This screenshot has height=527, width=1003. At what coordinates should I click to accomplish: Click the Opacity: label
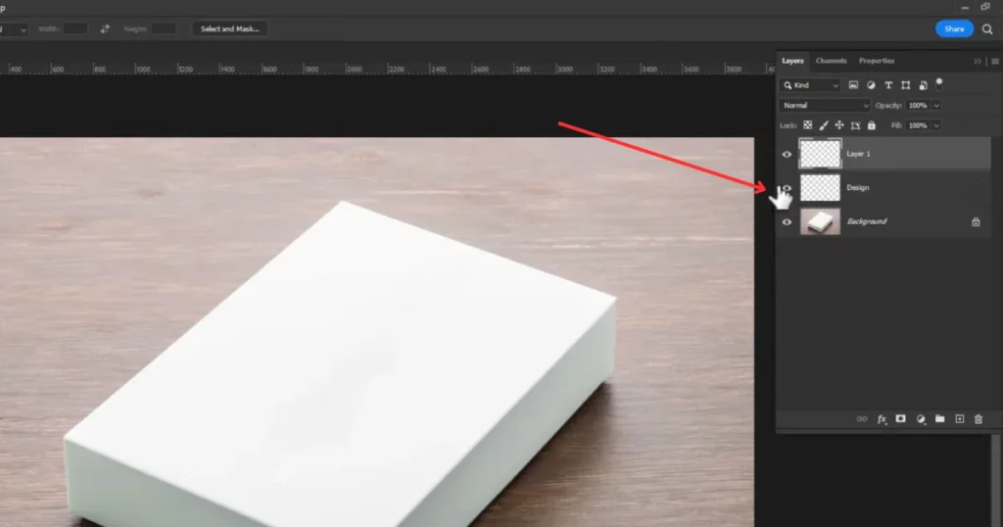point(888,106)
